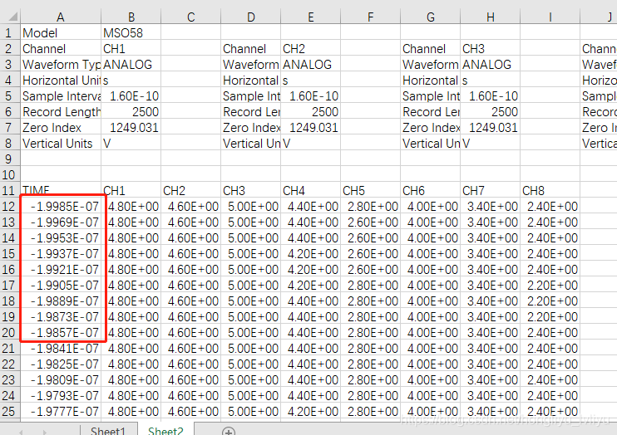Click '1.60E-10' cell in column B

tap(131, 95)
